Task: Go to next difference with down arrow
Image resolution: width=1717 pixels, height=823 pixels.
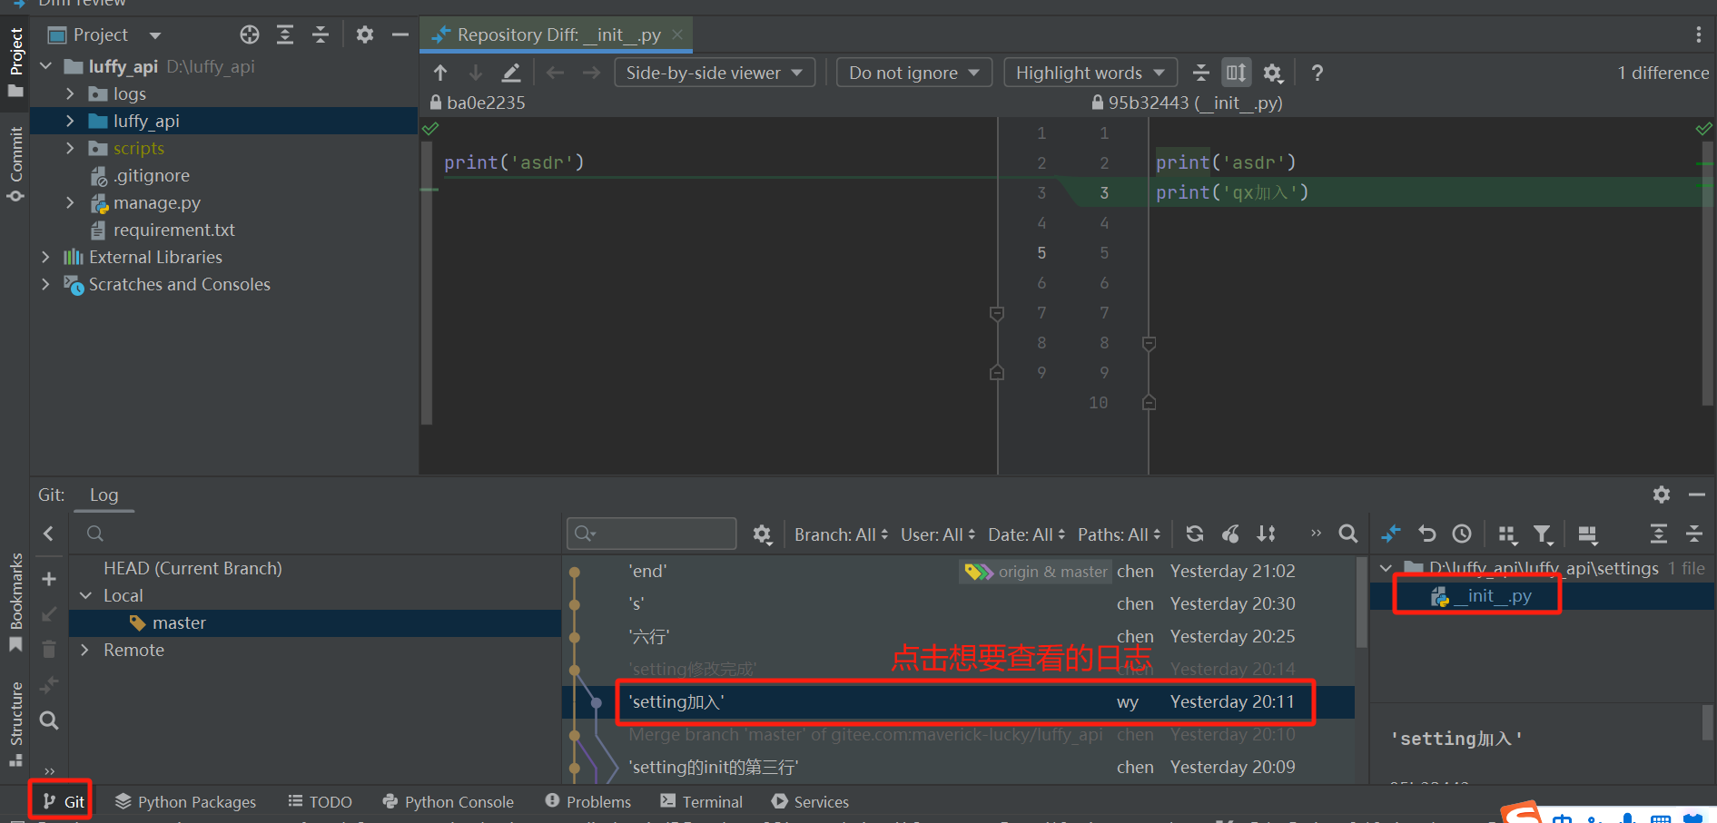Action: tap(476, 73)
